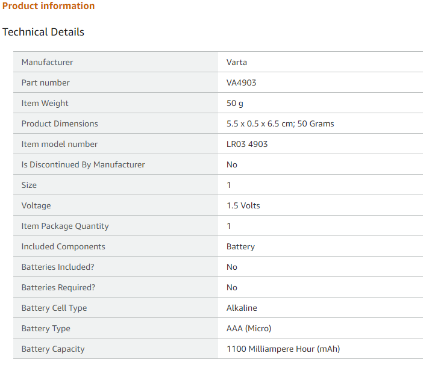Click 'Is Discontinued By Manufacturer' label
The image size is (435, 371).
83,164
